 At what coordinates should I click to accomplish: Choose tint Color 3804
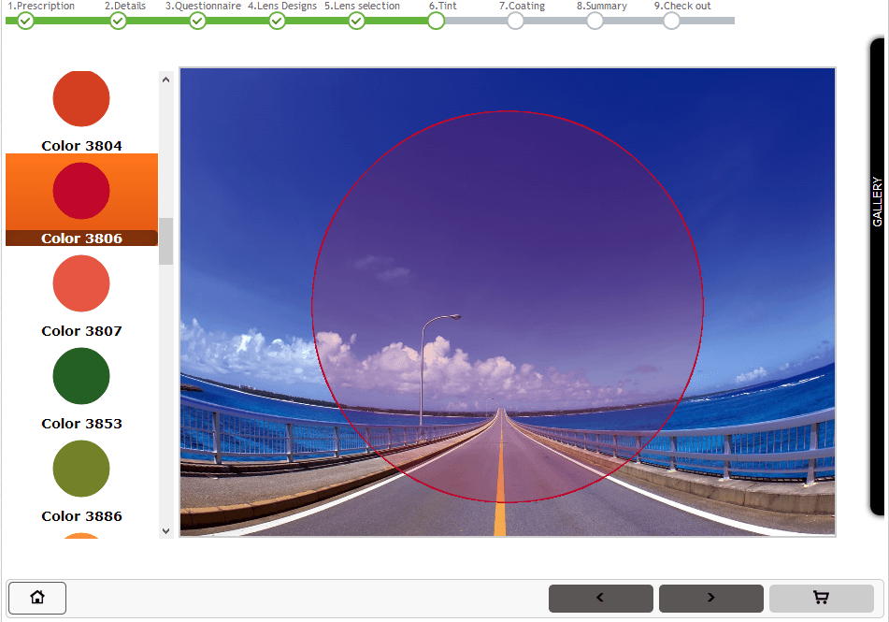click(81, 99)
